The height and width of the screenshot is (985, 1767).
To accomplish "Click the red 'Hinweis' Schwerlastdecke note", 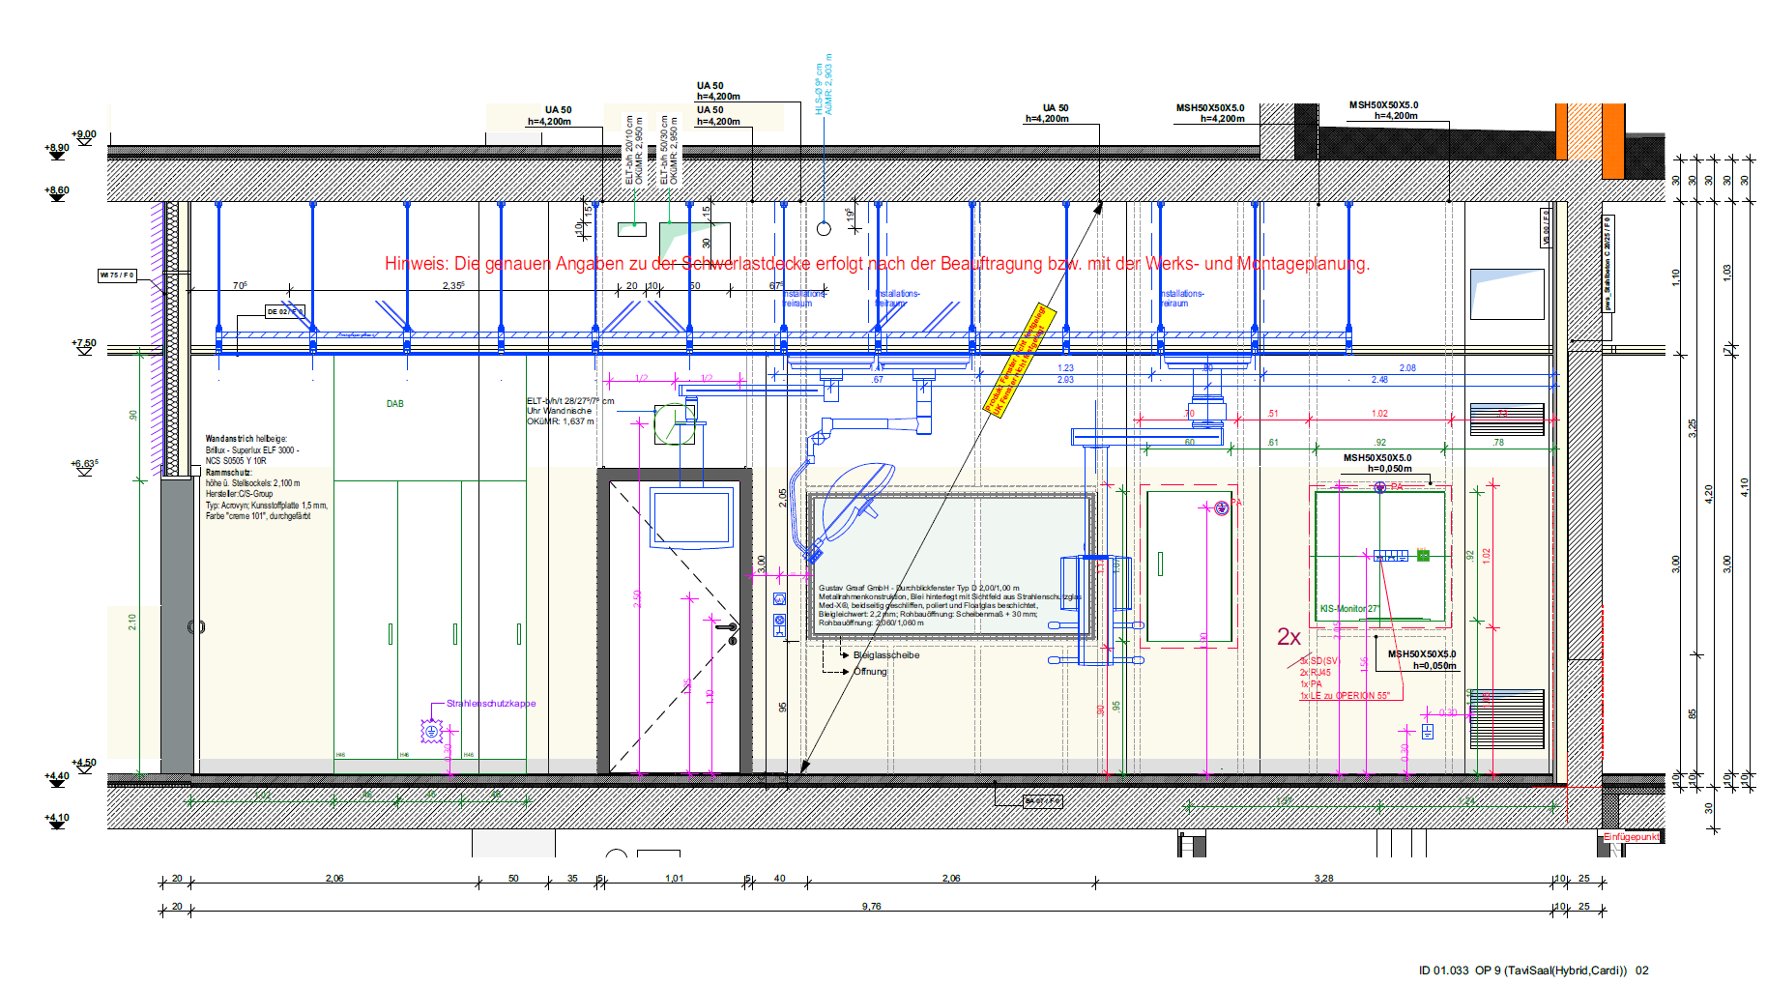I will (x=877, y=263).
